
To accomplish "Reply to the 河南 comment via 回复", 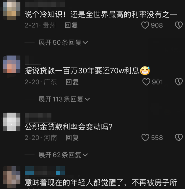I will pos(72,138).
